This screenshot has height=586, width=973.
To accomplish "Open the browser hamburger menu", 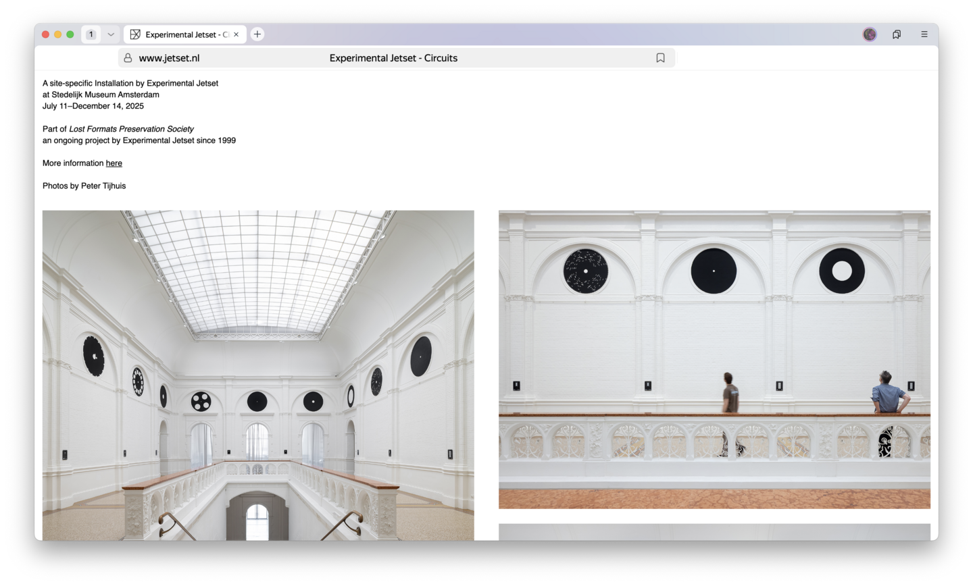I will click(x=924, y=34).
